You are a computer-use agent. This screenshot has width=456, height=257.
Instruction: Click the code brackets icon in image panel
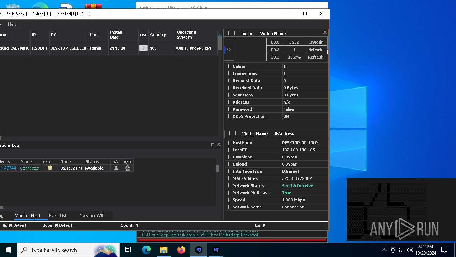tap(229, 49)
